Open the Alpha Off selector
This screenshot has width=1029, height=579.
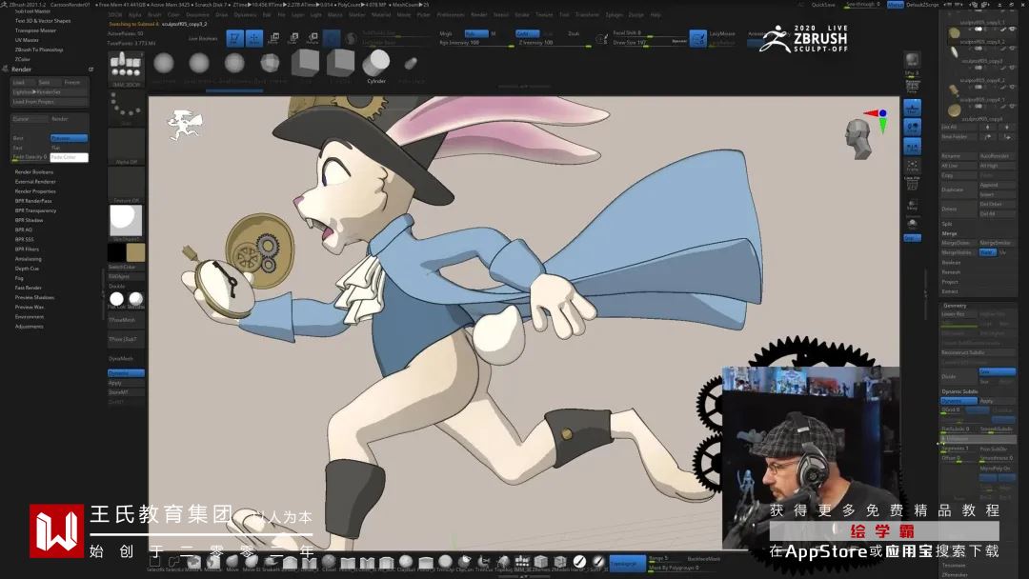[x=126, y=147]
